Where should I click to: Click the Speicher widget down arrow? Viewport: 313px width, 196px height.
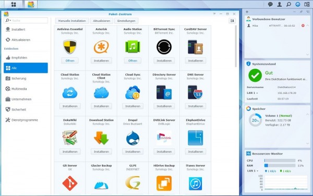pos(308,143)
